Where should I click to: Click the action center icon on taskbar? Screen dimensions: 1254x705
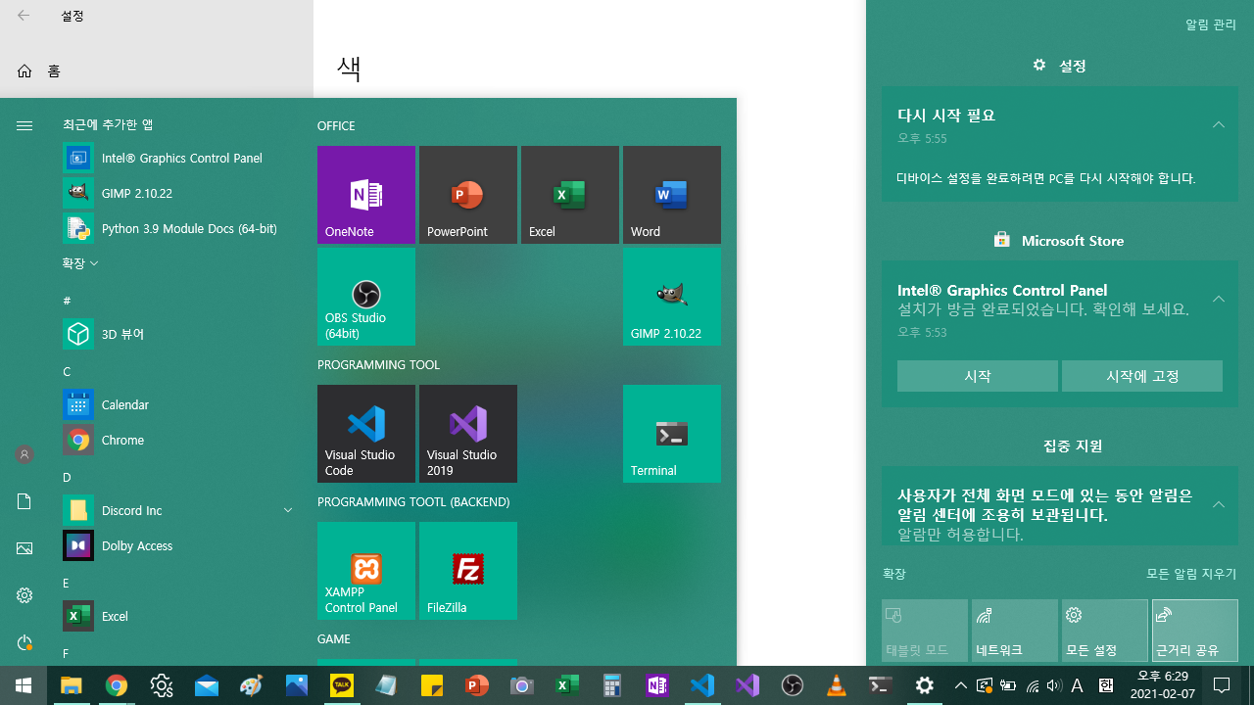pos(1222,685)
